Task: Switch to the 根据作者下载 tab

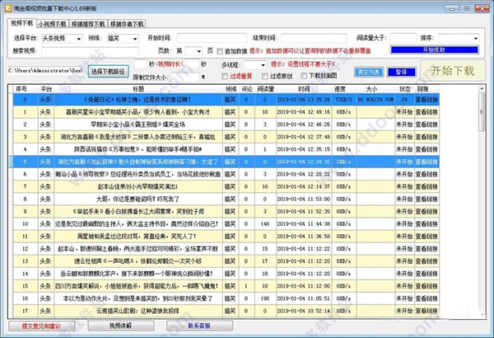Action: pos(127,24)
